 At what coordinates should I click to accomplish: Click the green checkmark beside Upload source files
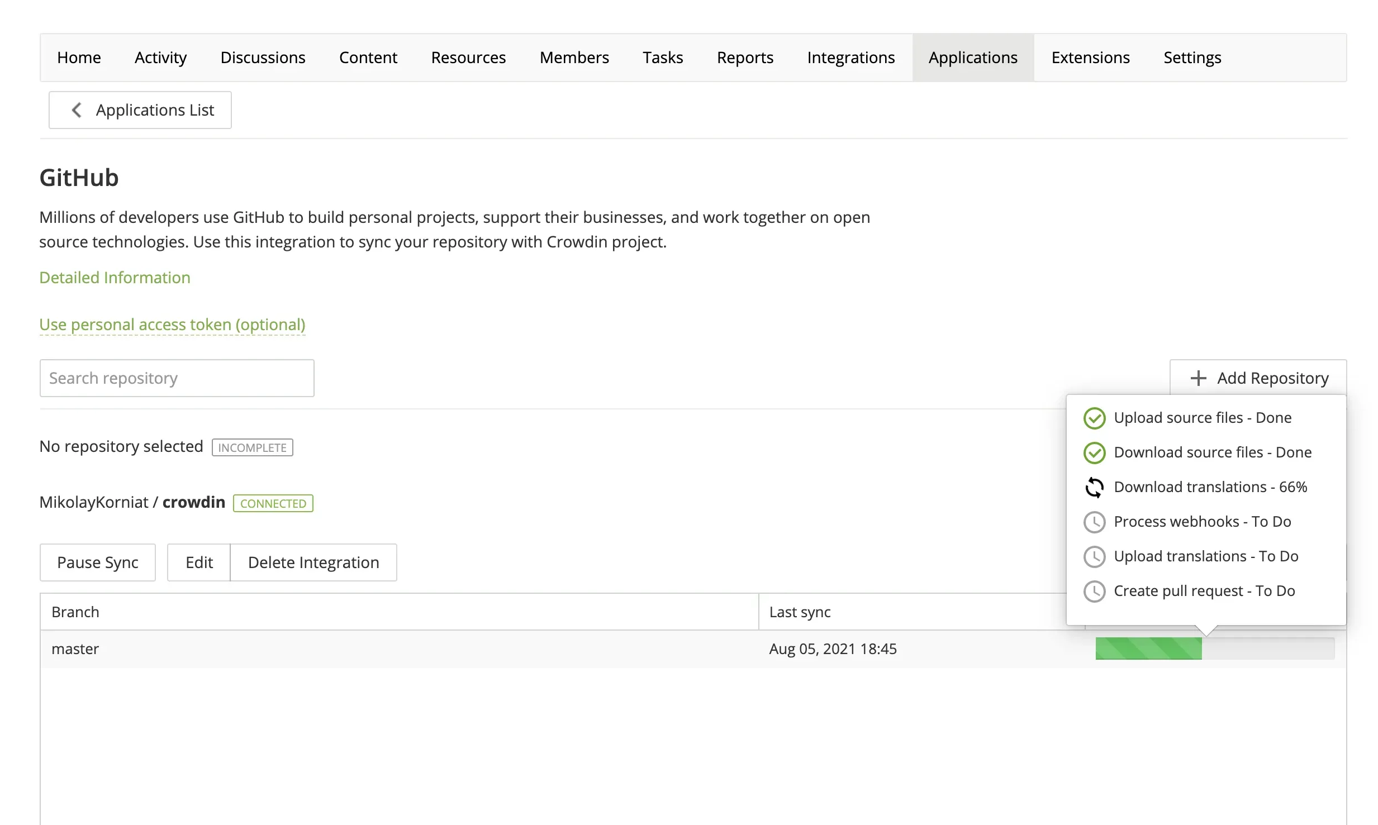[x=1094, y=418]
